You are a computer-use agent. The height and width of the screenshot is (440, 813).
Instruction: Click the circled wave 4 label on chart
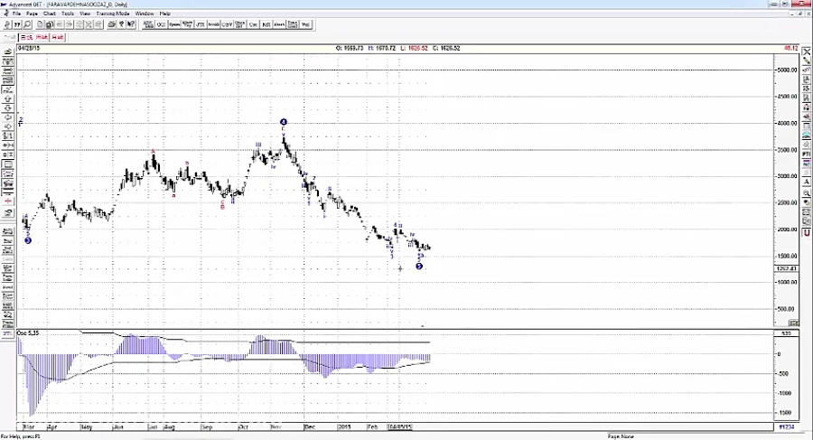(284, 121)
